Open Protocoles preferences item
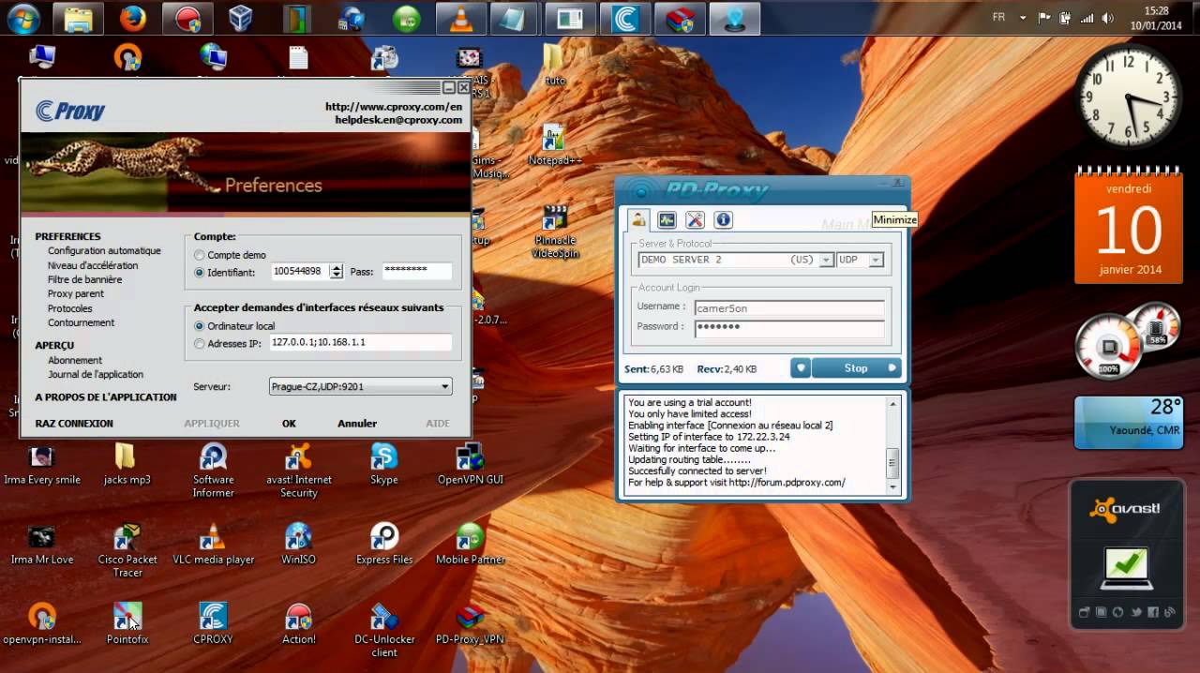The image size is (1200, 673). coord(70,308)
